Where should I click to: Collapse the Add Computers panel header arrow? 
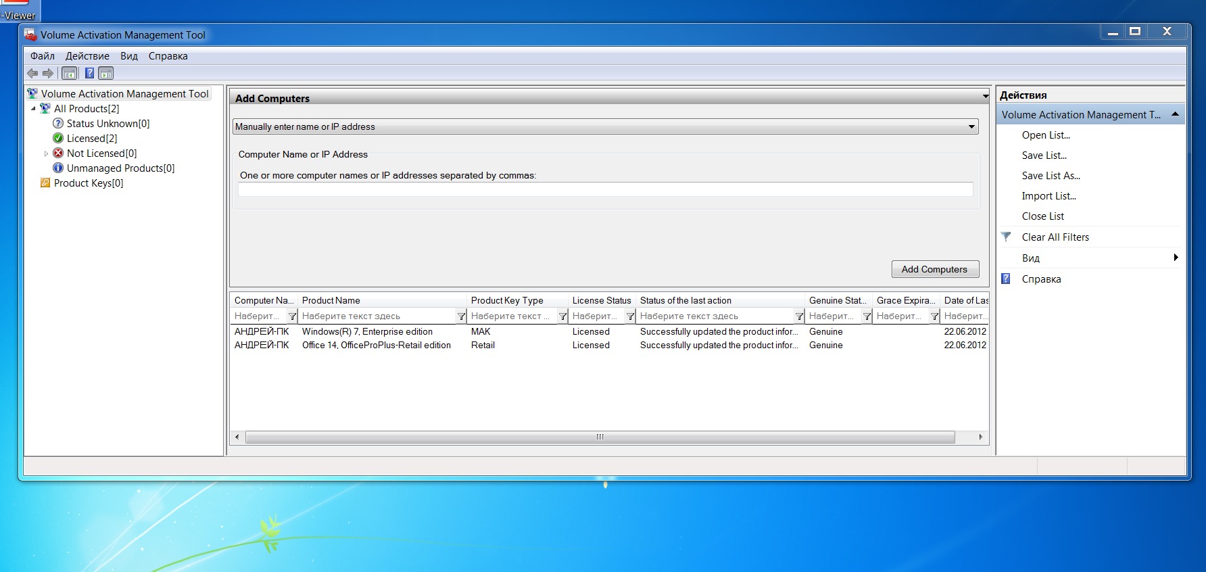tap(986, 97)
